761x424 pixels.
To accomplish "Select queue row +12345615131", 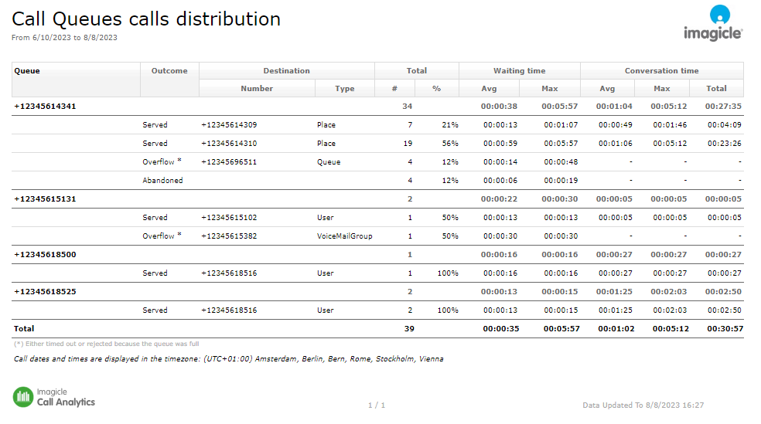I will pos(46,199).
